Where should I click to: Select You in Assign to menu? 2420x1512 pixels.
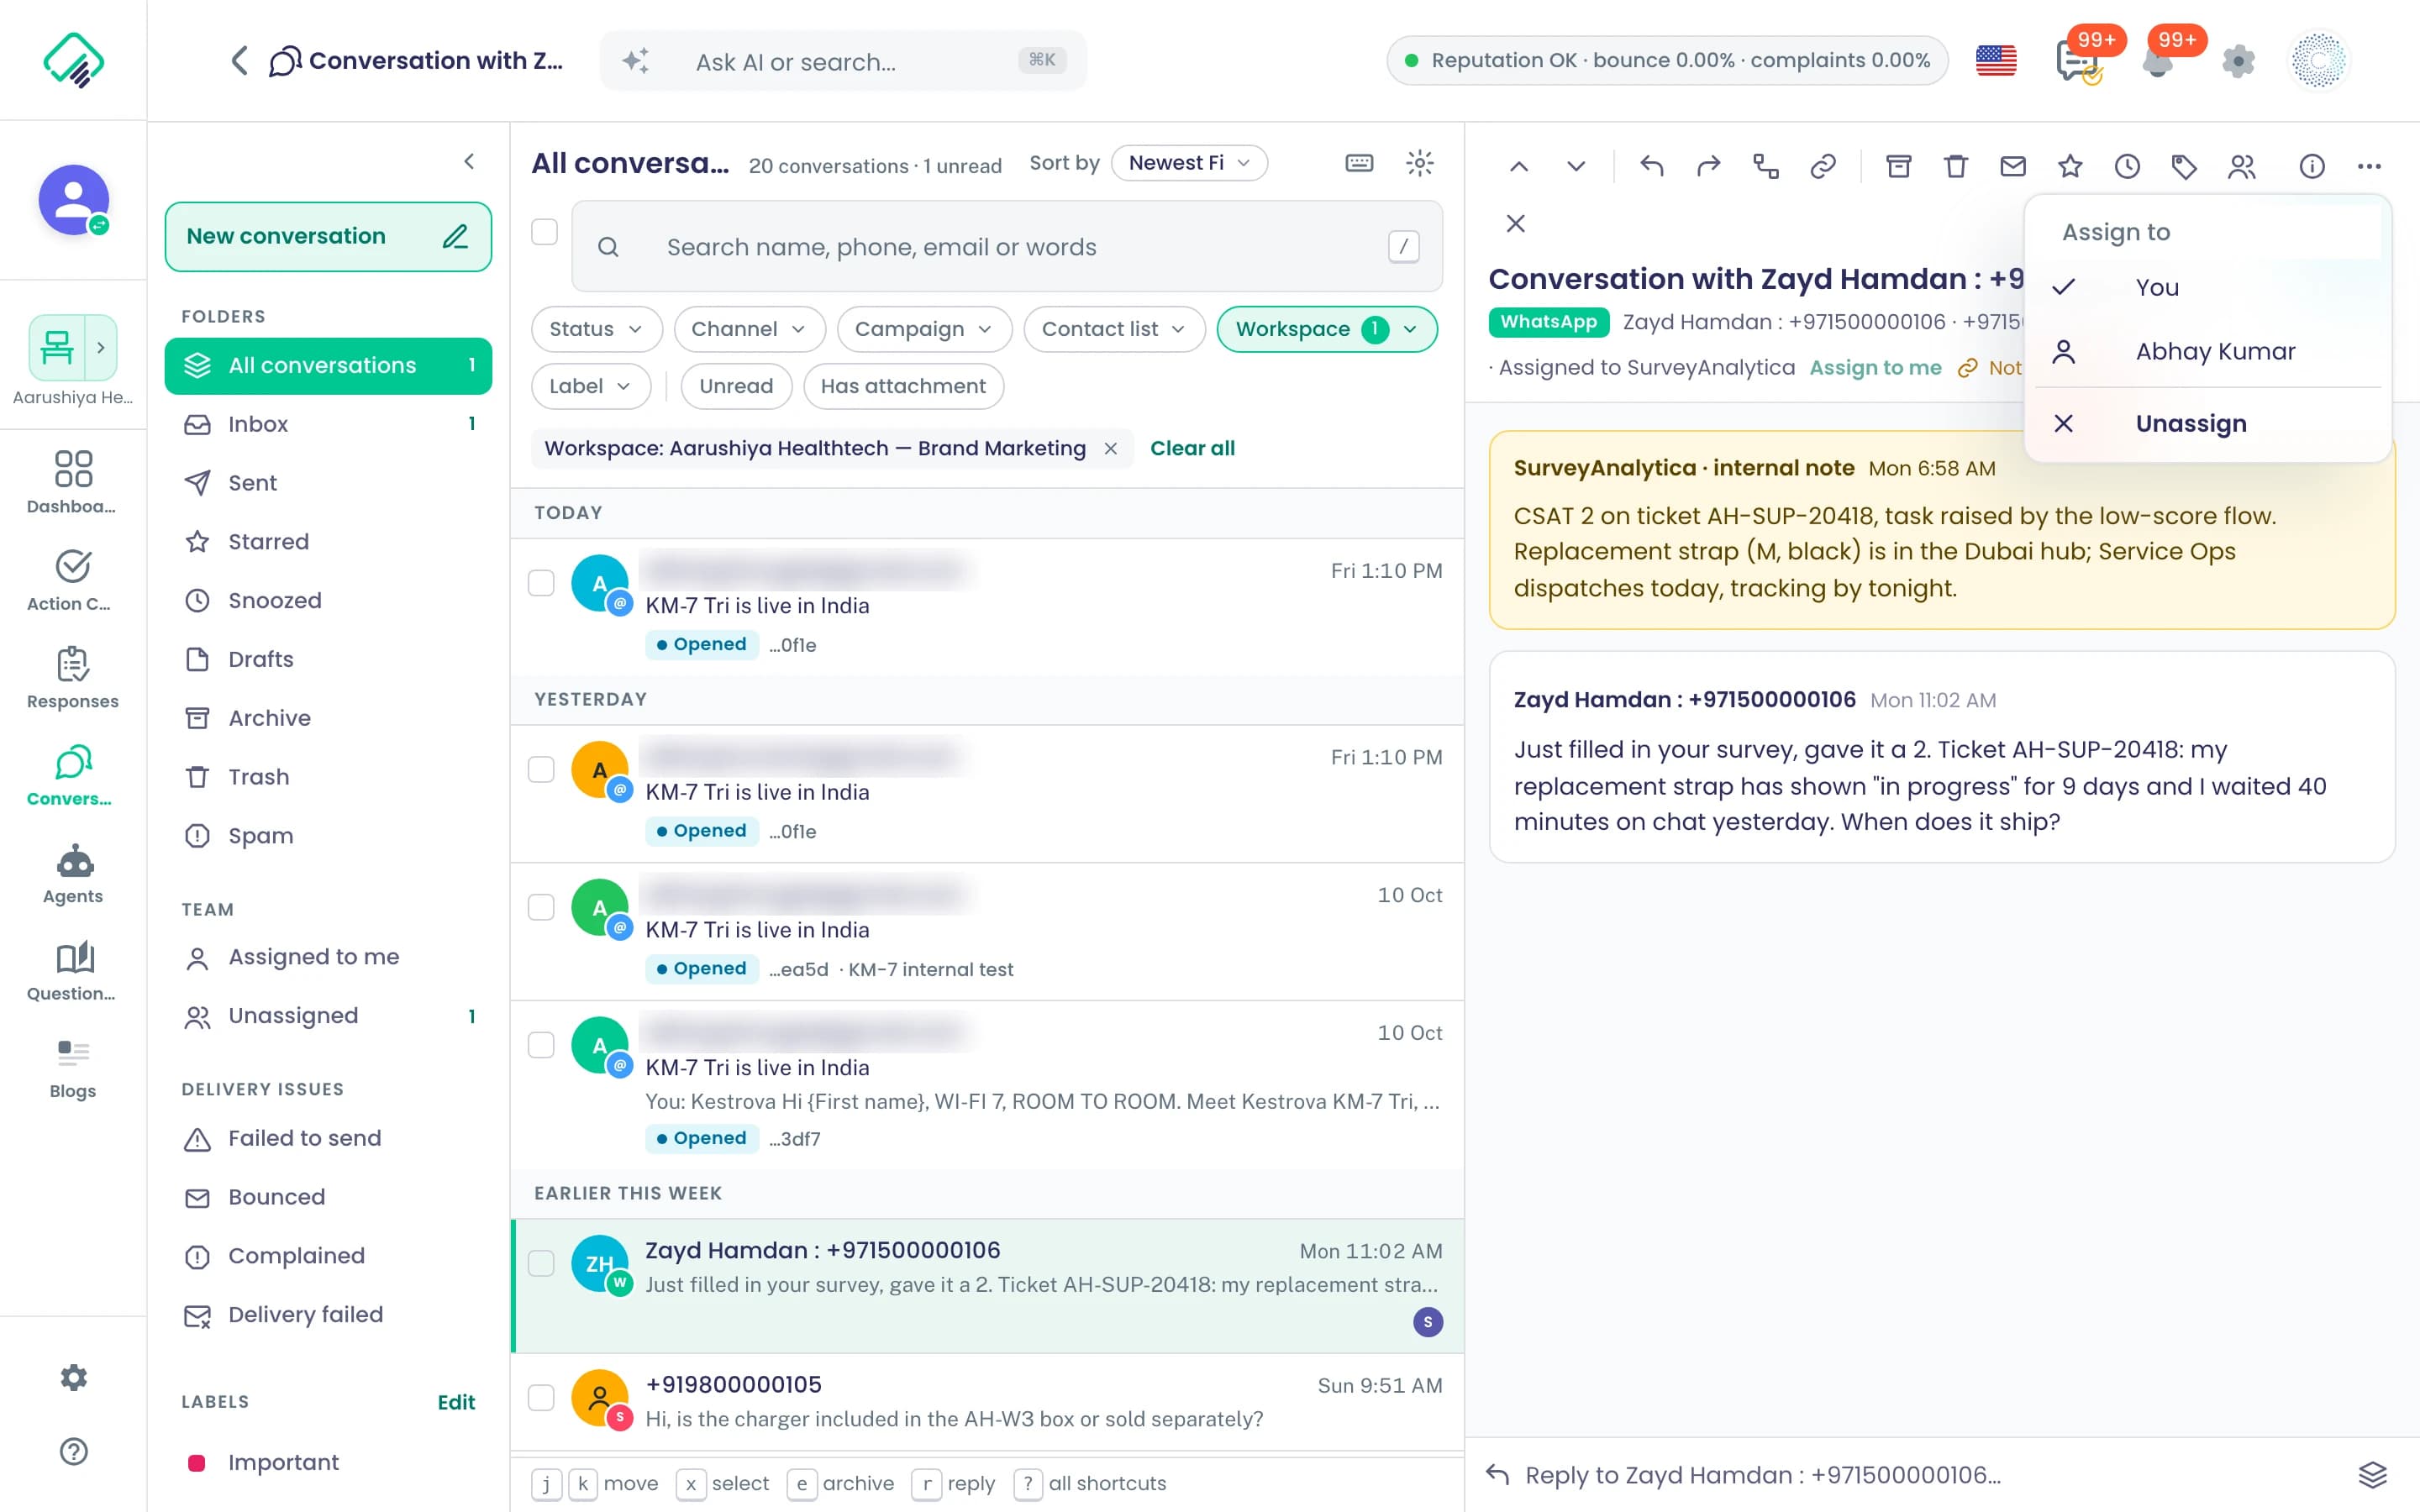click(2208, 288)
